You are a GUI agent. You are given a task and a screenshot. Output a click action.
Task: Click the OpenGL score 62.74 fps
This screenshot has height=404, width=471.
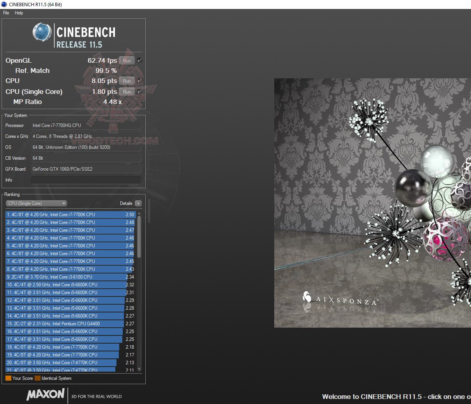[102, 60]
